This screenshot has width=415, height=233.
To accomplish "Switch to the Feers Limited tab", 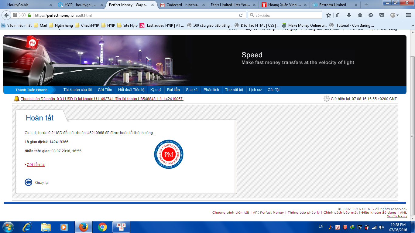I will (233, 5).
